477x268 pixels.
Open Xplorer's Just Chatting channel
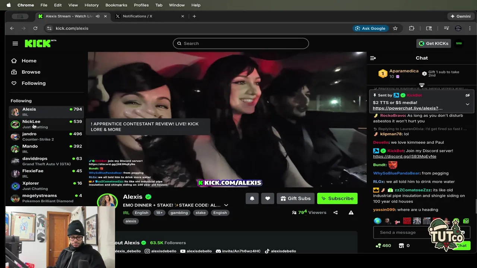tap(46, 185)
